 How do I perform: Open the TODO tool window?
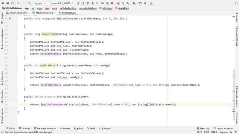10,128
